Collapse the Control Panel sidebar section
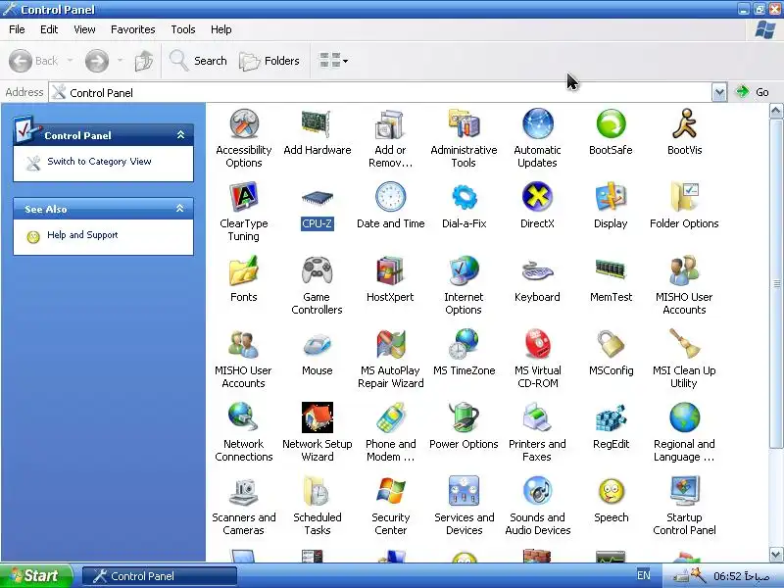Screen dimensions: 784x588 (x=180, y=135)
